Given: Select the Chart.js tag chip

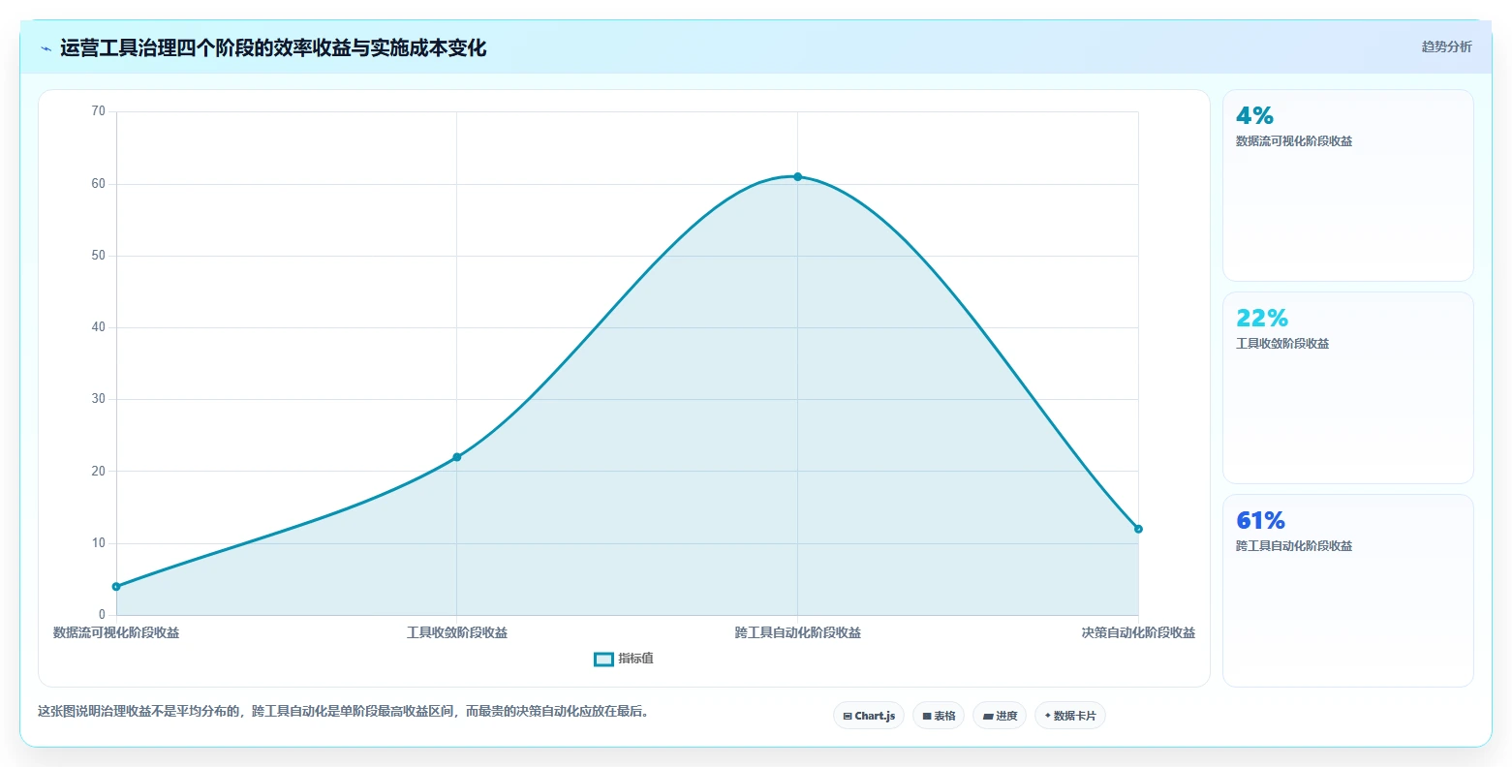Looking at the screenshot, I should (869, 716).
